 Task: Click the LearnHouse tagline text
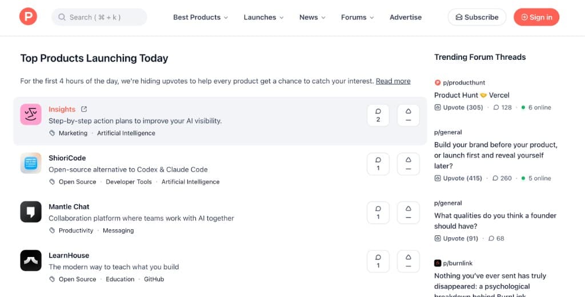(114, 267)
